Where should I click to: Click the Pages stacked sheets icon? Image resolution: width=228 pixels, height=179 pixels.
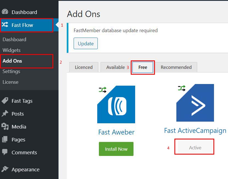point(5,139)
